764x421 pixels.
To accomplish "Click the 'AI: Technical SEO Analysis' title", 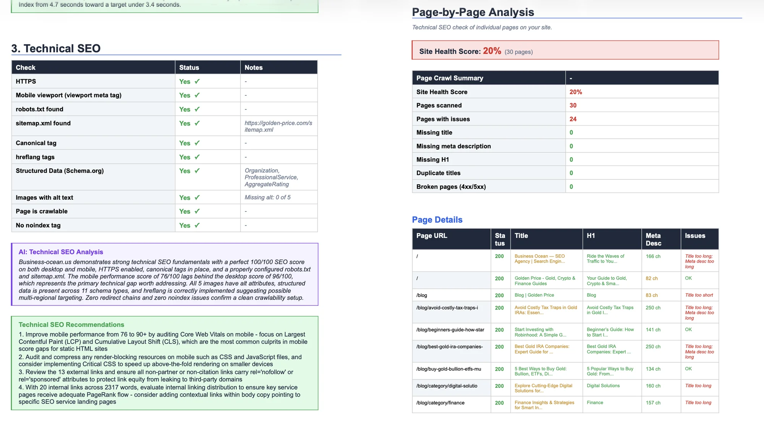I will click(61, 252).
